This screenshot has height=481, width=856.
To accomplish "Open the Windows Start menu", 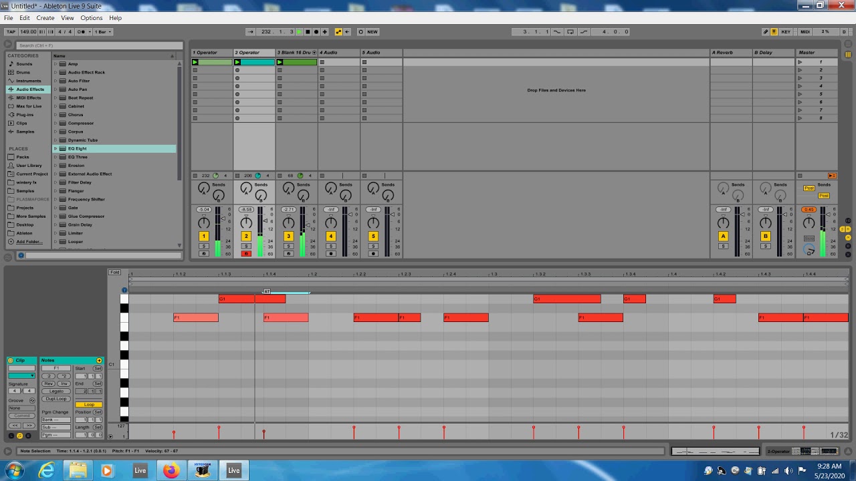I will point(13,470).
